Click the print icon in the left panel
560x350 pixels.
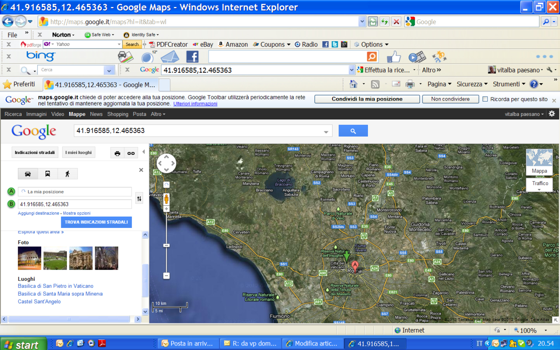tap(117, 153)
